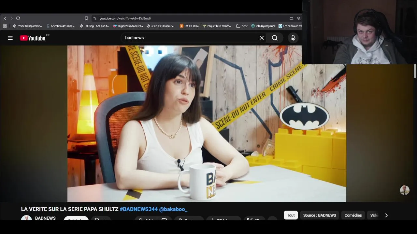417x234 pixels.
Task: Go forward in browser history
Action: point(11,18)
